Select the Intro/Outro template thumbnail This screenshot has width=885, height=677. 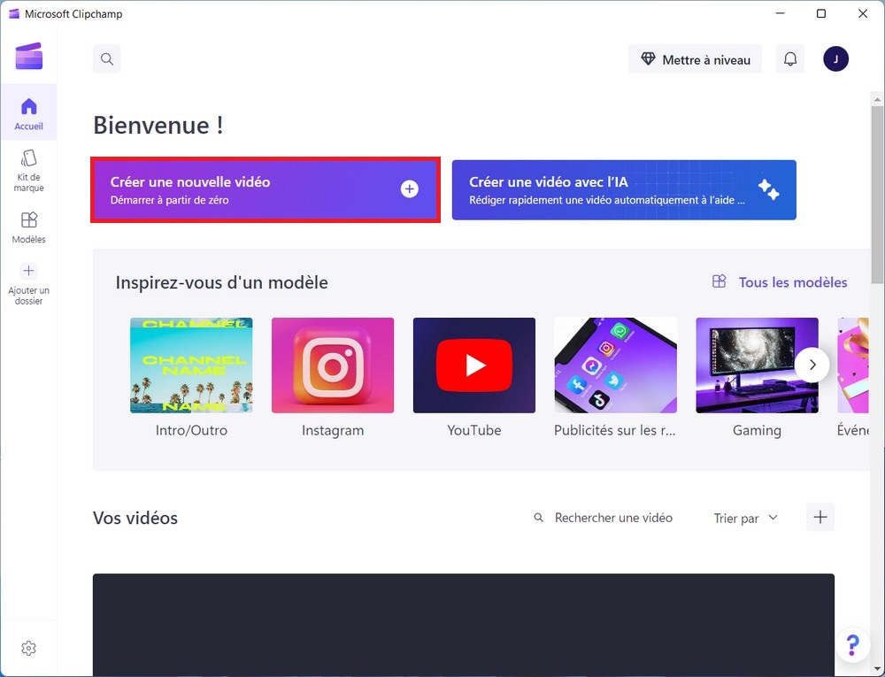click(191, 365)
